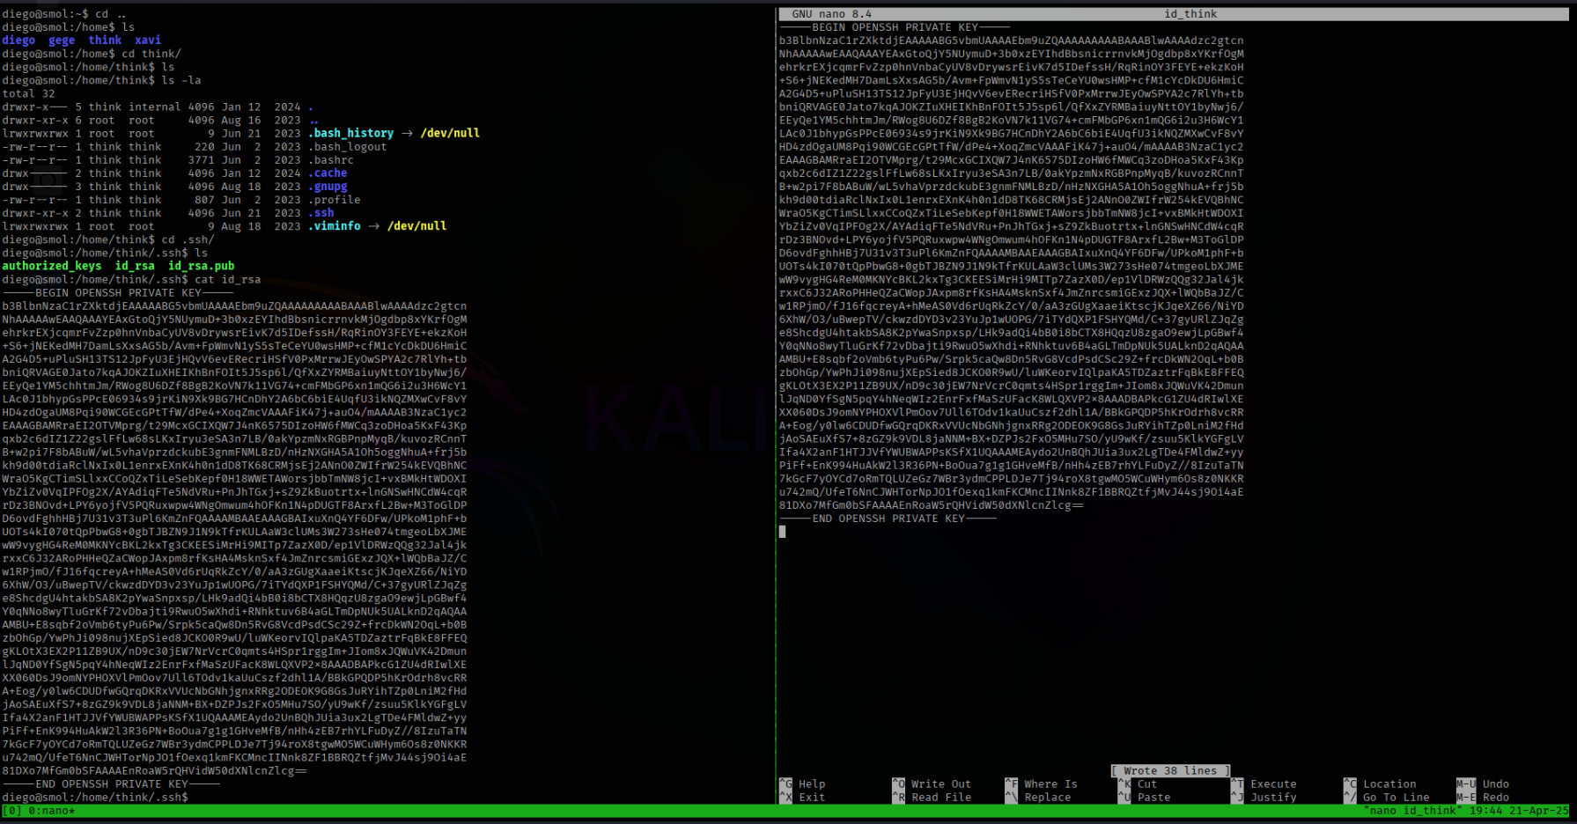Click the 'cd .ssh/' command line
The height and width of the screenshot is (824, 1577).
[x=108, y=239]
